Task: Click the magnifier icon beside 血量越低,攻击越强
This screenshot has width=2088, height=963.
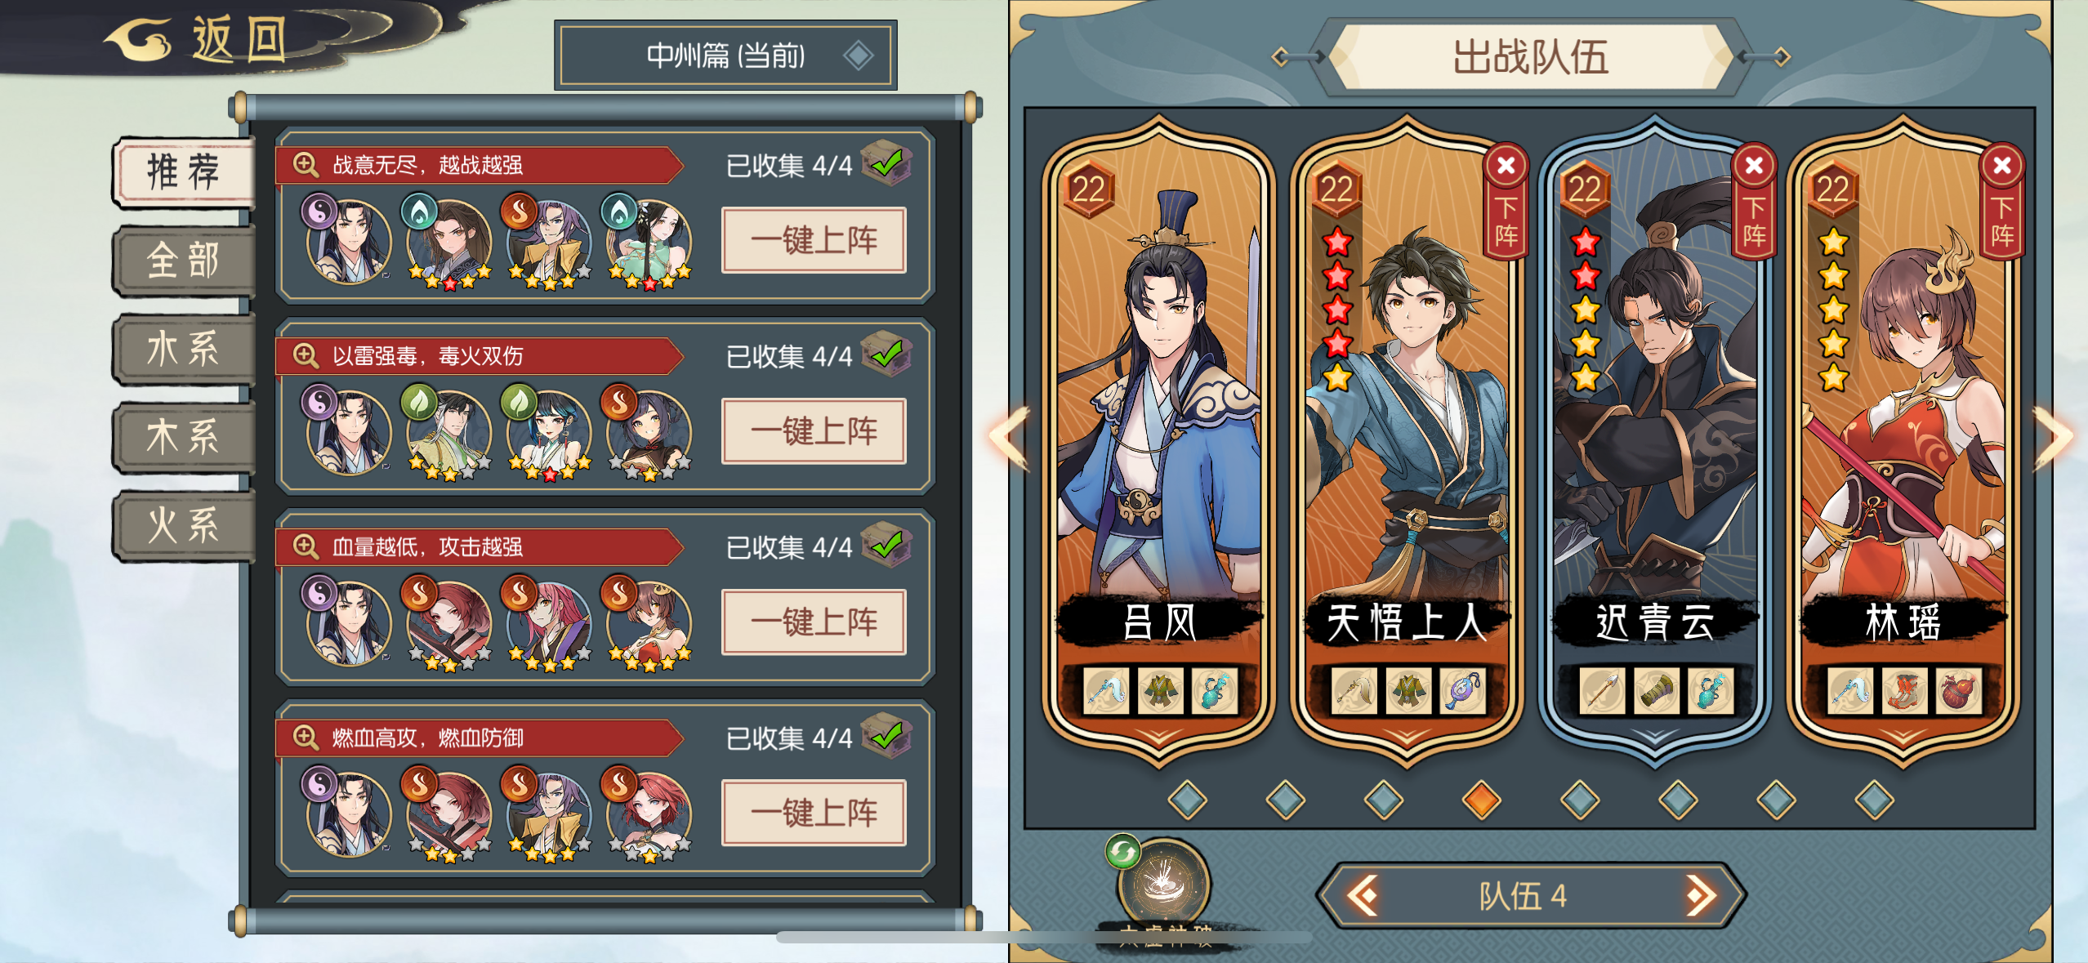Action: pyautogui.click(x=306, y=546)
